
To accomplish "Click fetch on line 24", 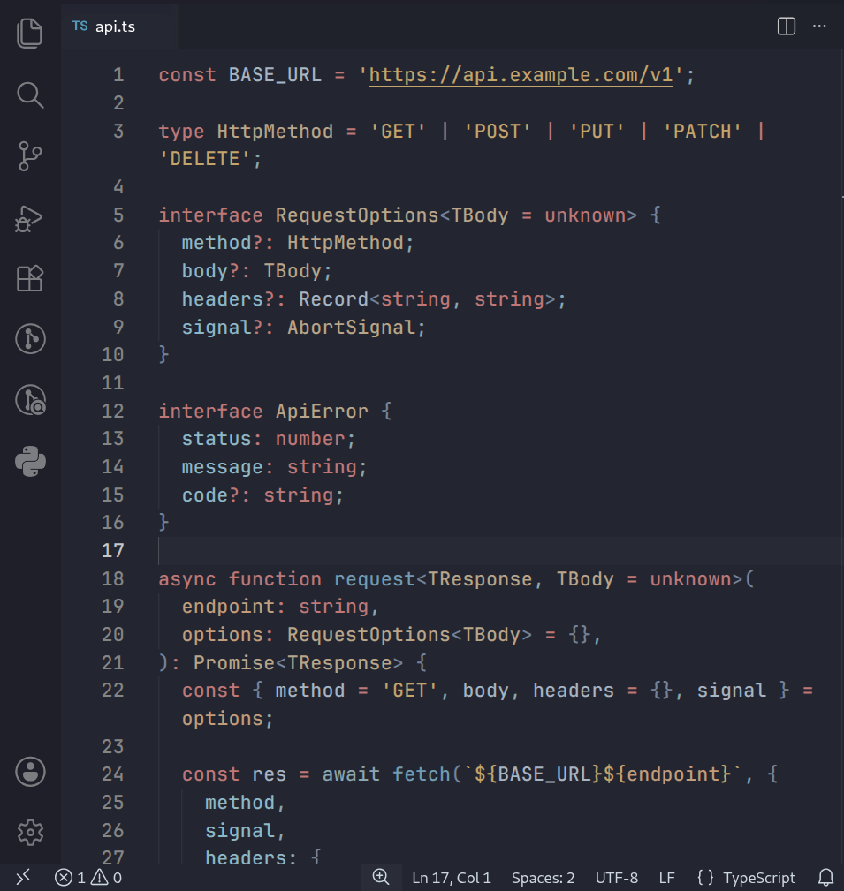I will (422, 774).
